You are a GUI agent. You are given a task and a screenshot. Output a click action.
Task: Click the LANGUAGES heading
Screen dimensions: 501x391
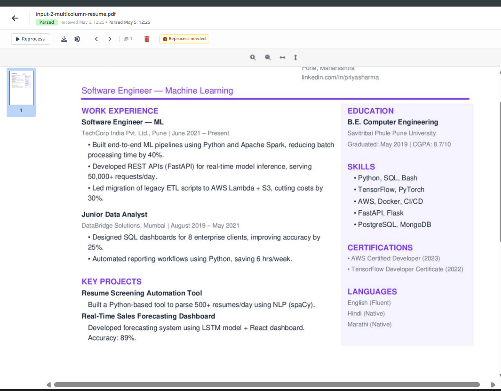(372, 292)
